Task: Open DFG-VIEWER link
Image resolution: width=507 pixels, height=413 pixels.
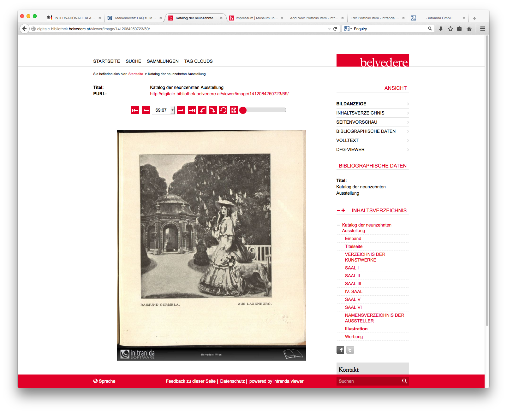Action: pos(373,150)
